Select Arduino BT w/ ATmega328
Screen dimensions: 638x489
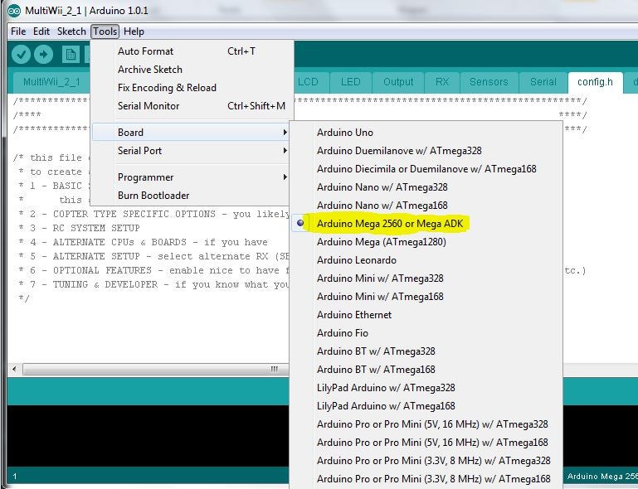click(426, 351)
